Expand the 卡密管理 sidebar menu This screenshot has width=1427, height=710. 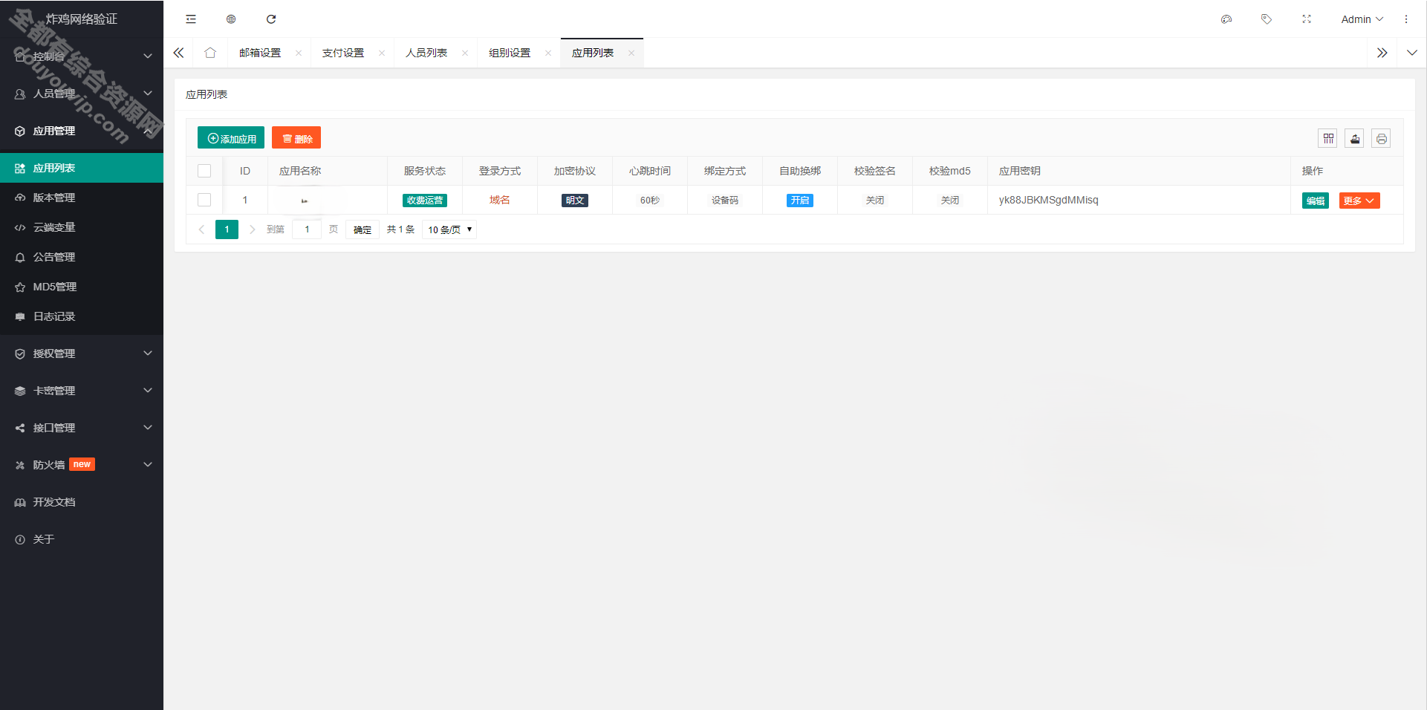[82, 391]
